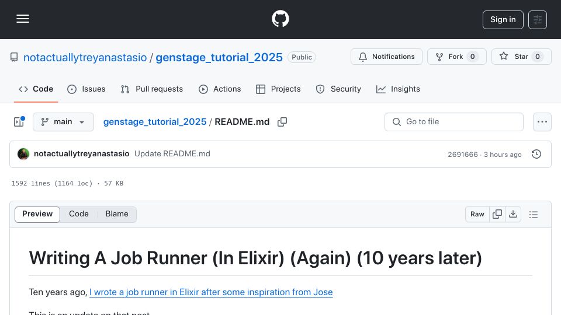Image resolution: width=561 pixels, height=315 pixels.
Task: Select the Code tab
Action: (x=36, y=89)
